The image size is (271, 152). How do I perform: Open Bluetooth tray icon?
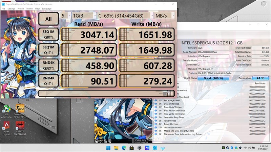pyautogui.click(x=232, y=148)
